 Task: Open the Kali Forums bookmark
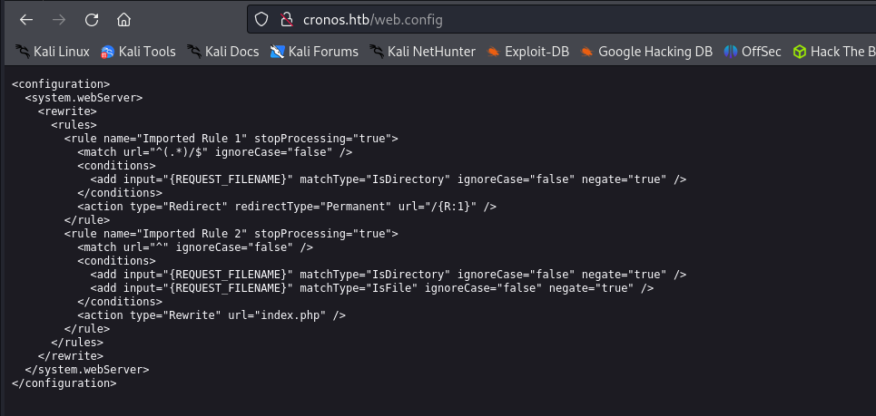pos(314,52)
